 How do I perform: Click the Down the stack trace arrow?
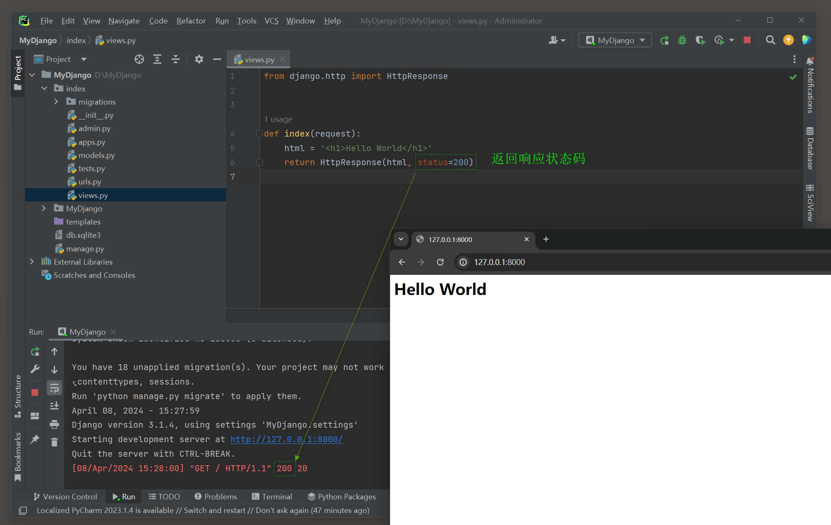[54, 370]
